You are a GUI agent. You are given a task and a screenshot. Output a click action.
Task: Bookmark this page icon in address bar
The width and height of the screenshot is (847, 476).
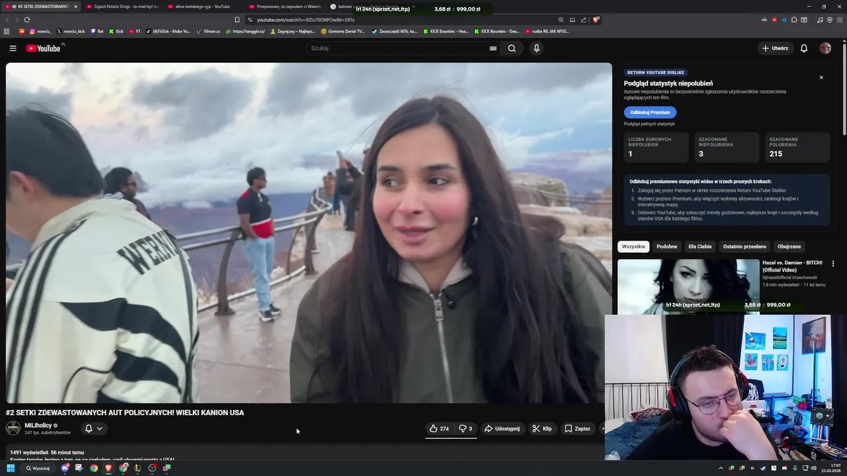[237, 20]
